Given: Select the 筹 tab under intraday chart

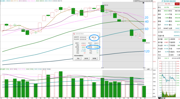Looking at the screenshot, I should pos(162,98).
